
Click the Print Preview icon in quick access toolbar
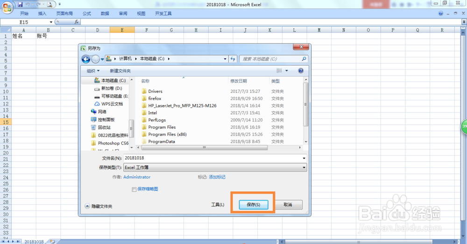(50, 5)
